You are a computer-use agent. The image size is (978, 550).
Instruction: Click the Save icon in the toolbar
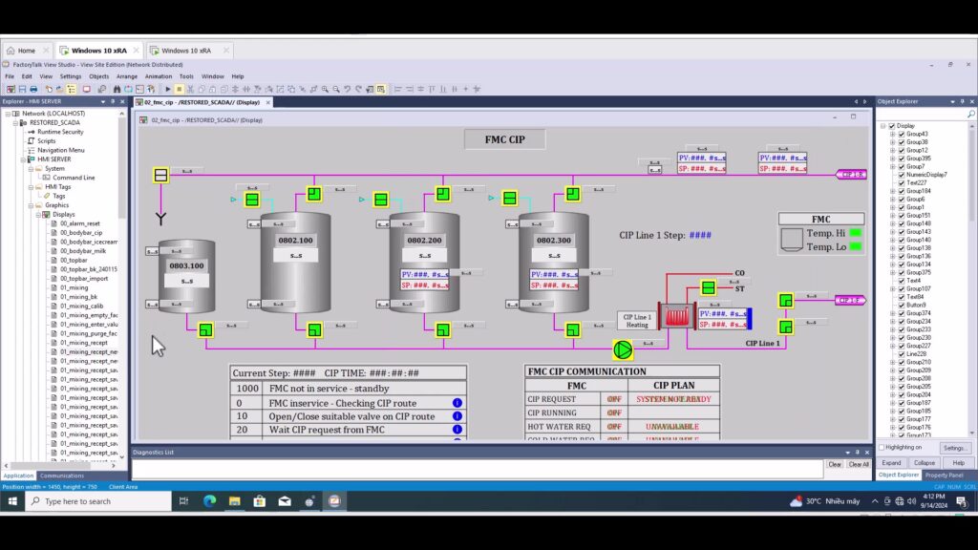(x=22, y=89)
